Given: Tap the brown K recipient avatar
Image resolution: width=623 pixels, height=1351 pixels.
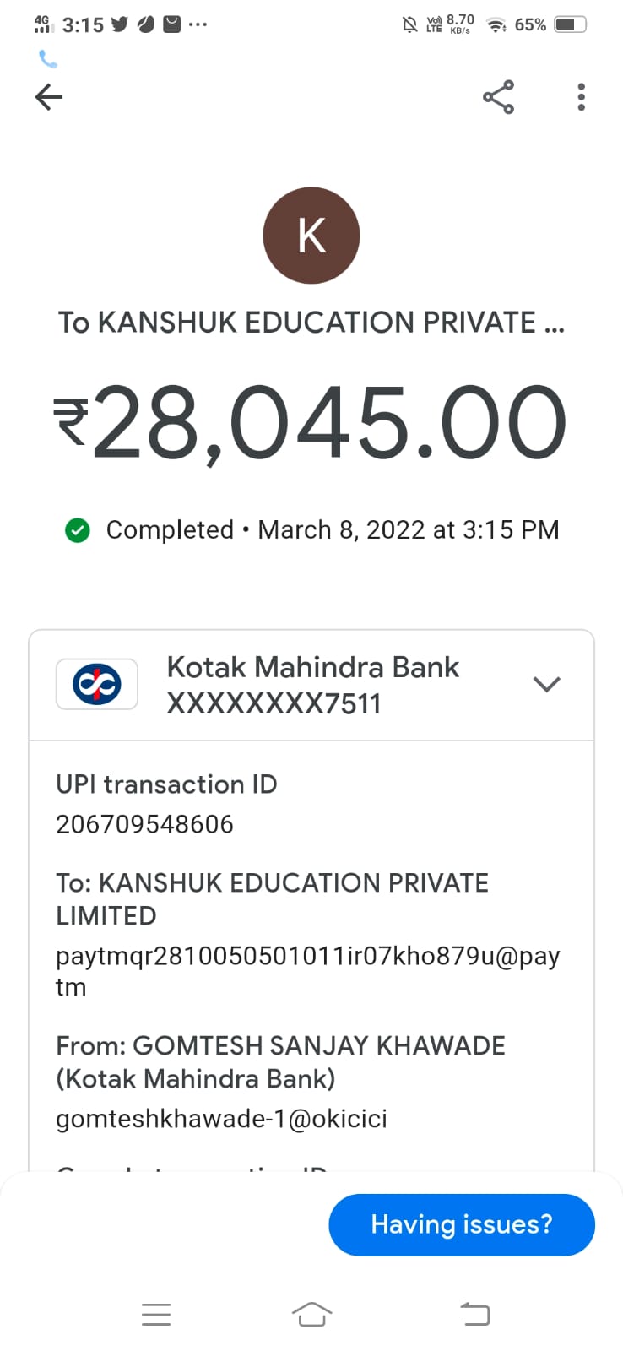Looking at the screenshot, I should pos(311,236).
